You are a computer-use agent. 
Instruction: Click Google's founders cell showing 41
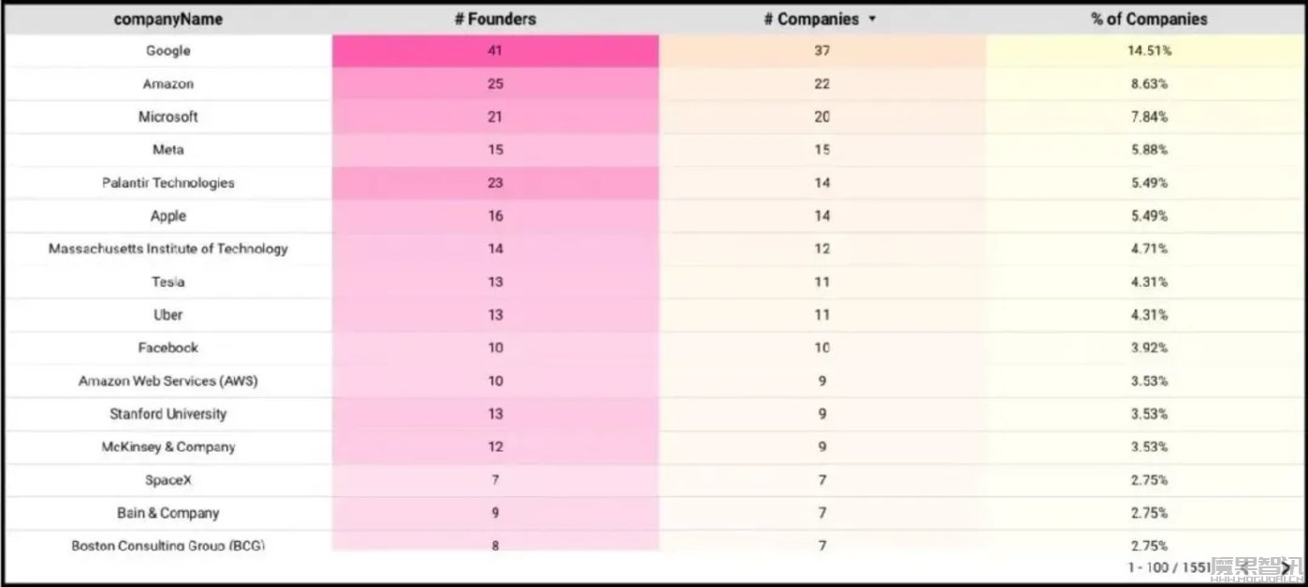pos(495,50)
